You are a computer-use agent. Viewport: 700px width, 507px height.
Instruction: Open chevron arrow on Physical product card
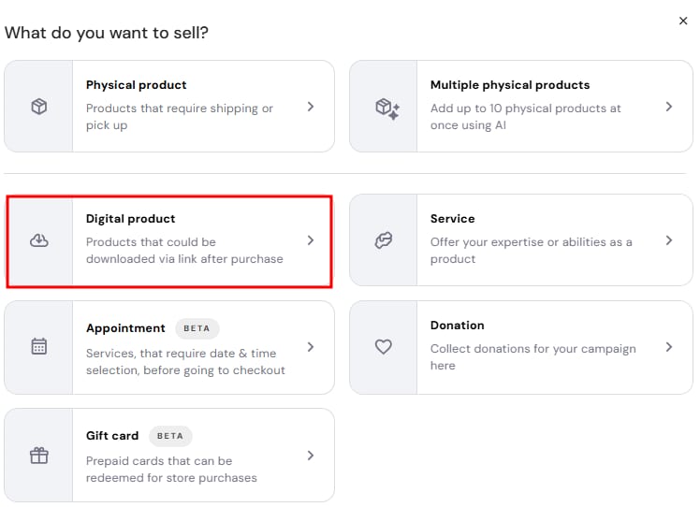pyautogui.click(x=311, y=107)
